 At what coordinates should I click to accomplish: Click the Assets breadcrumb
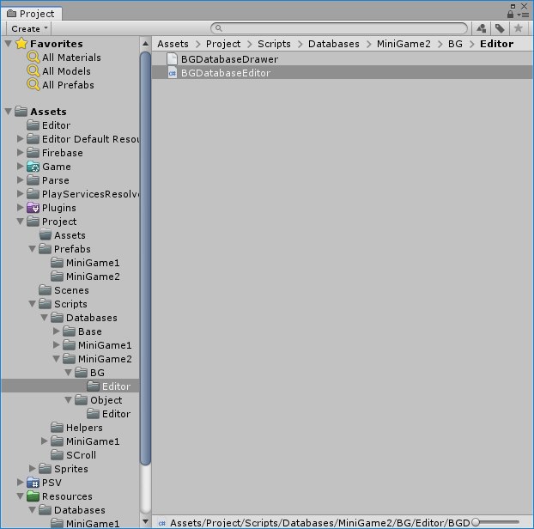(173, 44)
